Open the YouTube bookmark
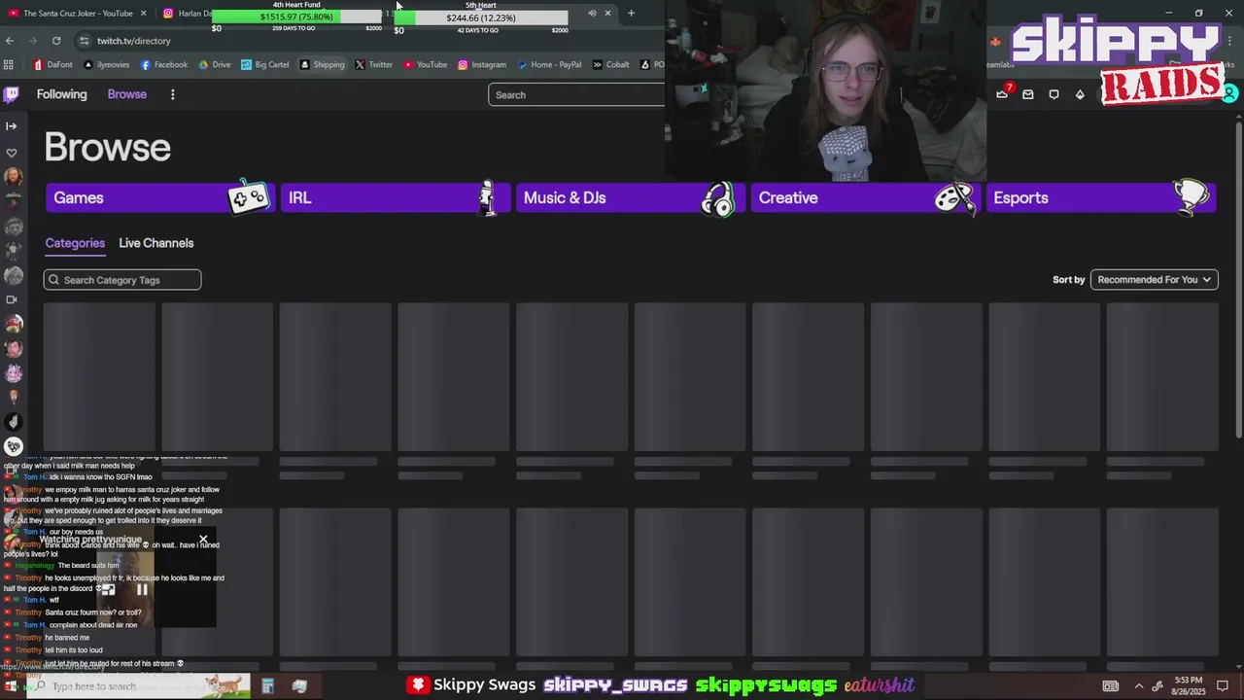This screenshot has width=1244, height=700. [x=426, y=64]
